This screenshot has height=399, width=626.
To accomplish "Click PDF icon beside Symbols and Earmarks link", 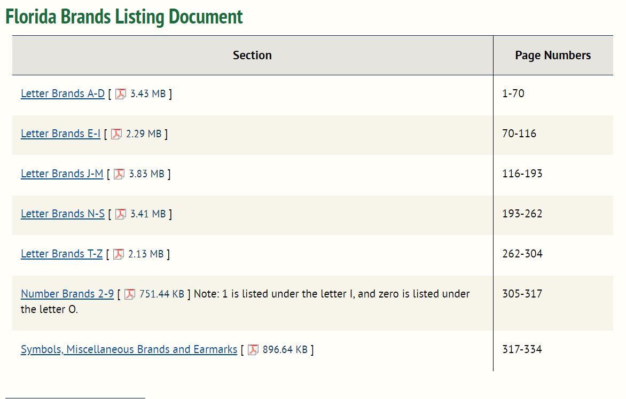I will [253, 350].
